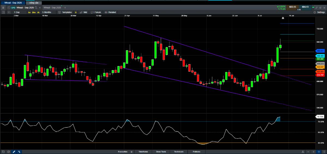Click the 78.72% RSI value label
This screenshot has width=327, height=154.
(x=320, y=117)
